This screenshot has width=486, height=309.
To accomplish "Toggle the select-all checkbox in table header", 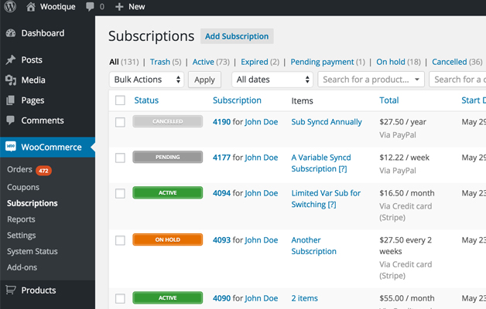I will pyautogui.click(x=120, y=100).
